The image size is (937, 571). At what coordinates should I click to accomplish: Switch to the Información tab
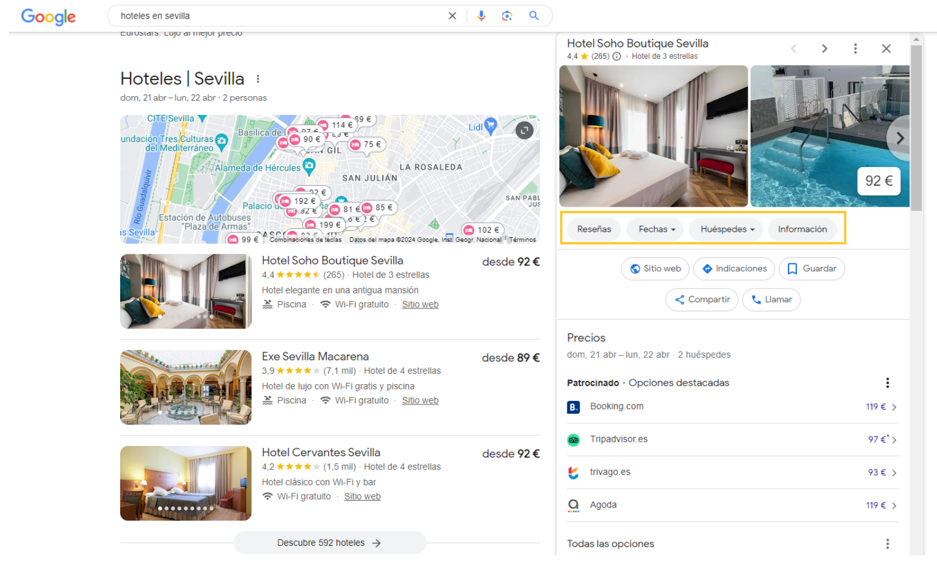[802, 230]
